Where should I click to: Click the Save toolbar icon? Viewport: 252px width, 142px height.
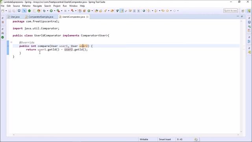[9, 11]
